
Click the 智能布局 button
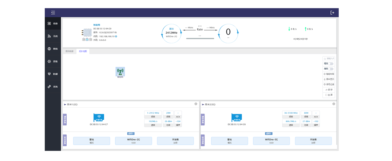point(329,74)
